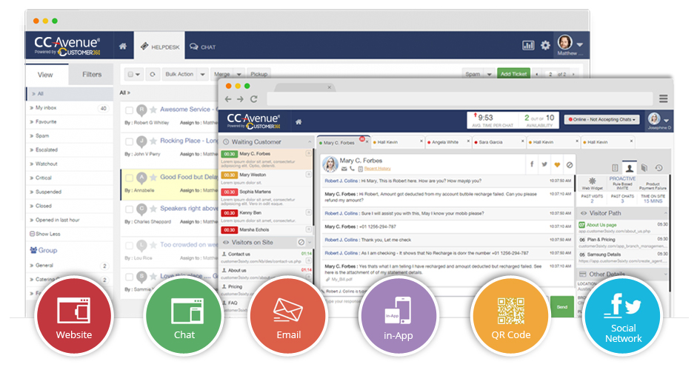This screenshot has width=697, height=367.
Task: Click the Add Ticket button
Action: click(513, 74)
